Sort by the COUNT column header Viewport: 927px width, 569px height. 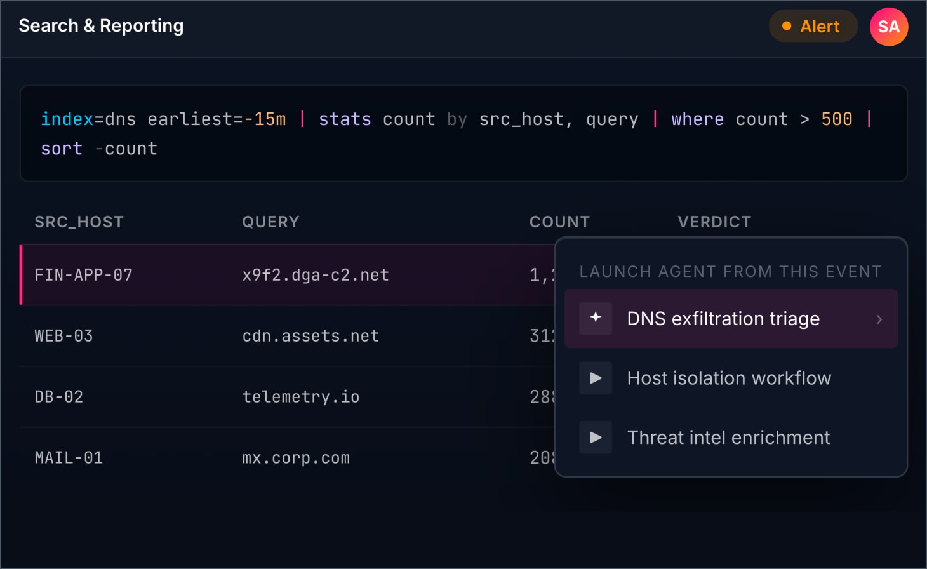point(559,222)
